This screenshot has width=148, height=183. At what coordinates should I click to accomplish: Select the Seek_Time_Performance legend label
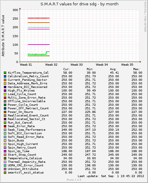pyautogui.click(x=27, y=130)
